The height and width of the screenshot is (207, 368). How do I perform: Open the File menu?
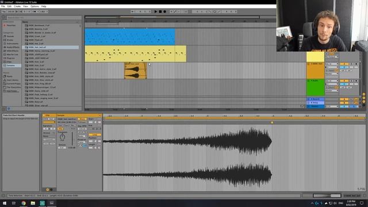(x=3, y=6)
